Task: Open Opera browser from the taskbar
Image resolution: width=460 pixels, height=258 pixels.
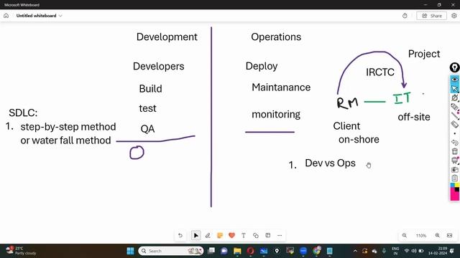Action: (250, 251)
